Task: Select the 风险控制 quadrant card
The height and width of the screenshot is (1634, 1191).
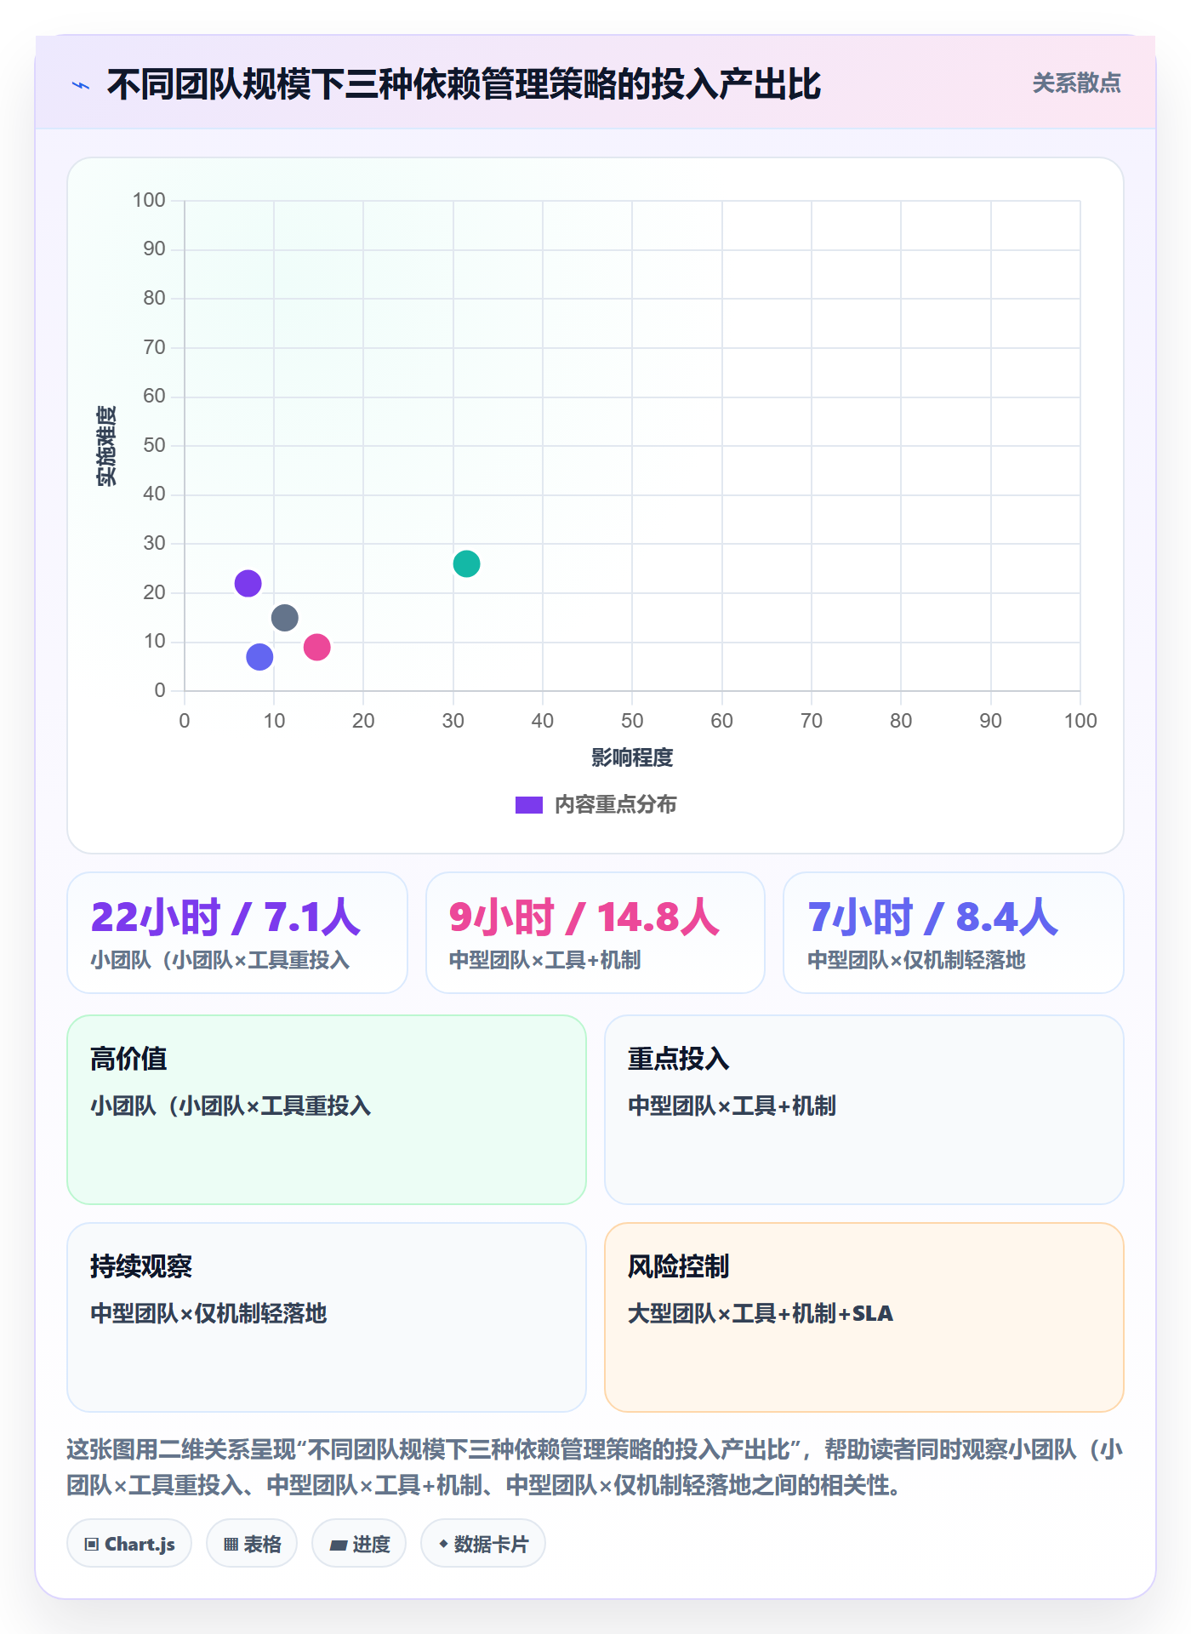Action: point(864,1317)
